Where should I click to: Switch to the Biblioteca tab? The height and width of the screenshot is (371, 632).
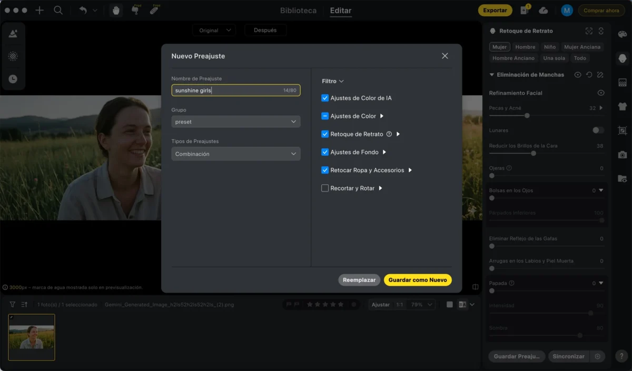[x=298, y=11]
